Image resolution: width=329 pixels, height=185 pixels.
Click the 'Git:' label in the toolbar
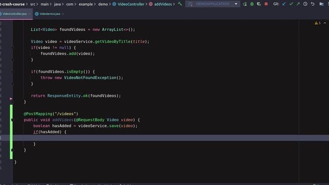[276, 4]
